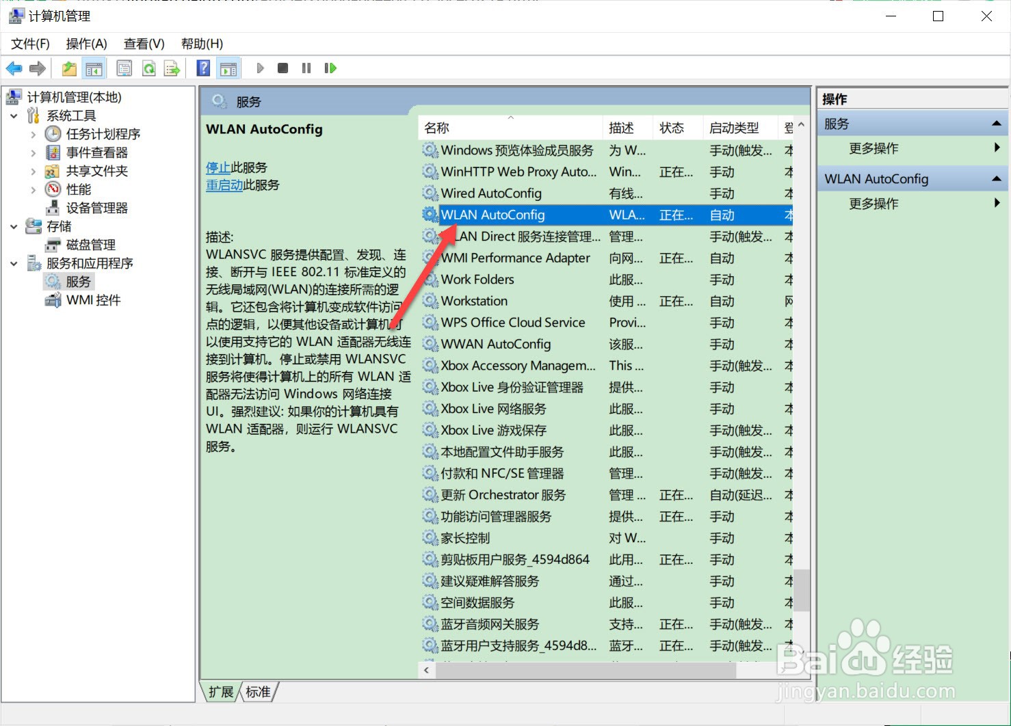The width and height of the screenshot is (1011, 726).
Task: Open Properties toolbar icon
Action: tap(124, 68)
